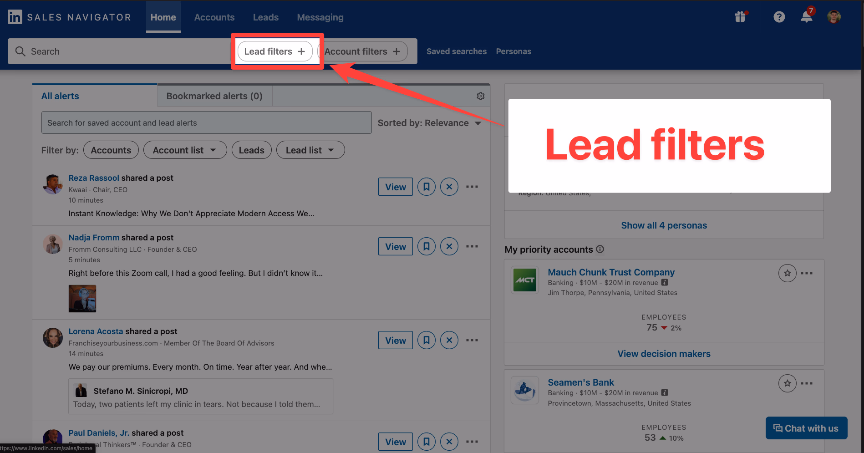The width and height of the screenshot is (864, 453).
Task: Click Lorena Acosta's avatar photo
Action: point(53,338)
